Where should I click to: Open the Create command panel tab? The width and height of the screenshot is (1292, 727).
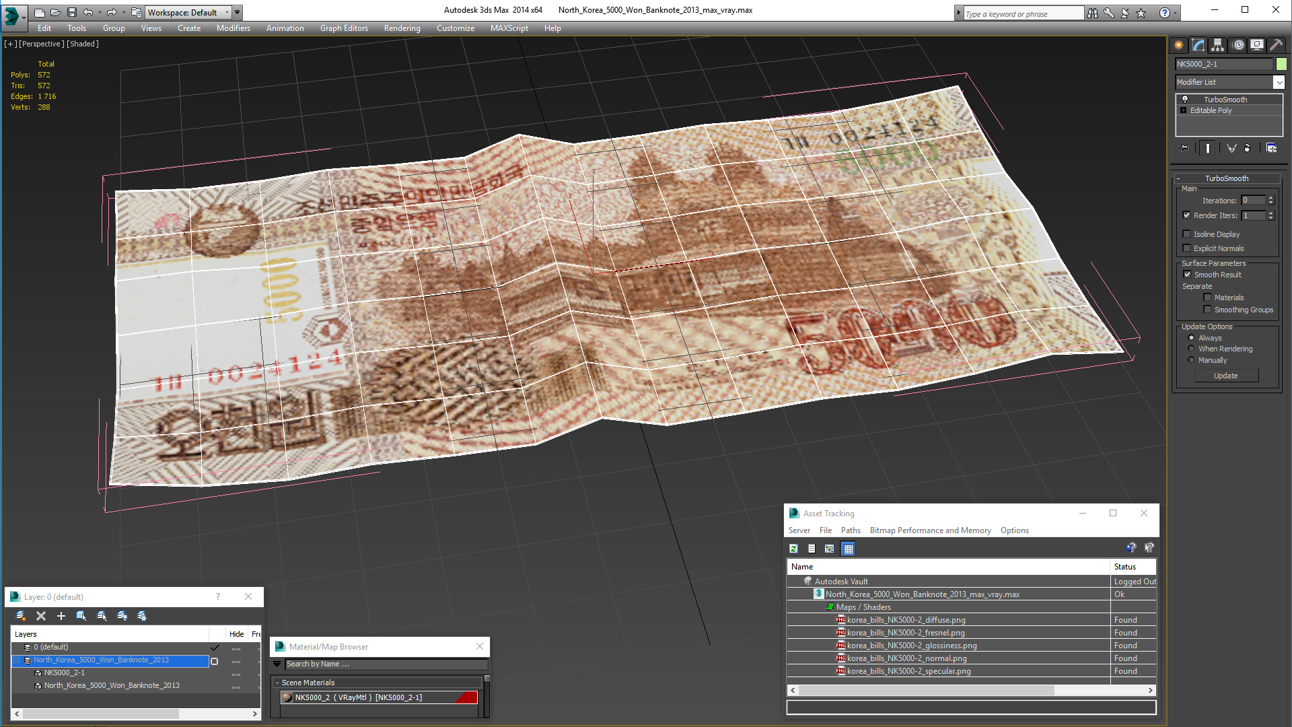(1179, 45)
